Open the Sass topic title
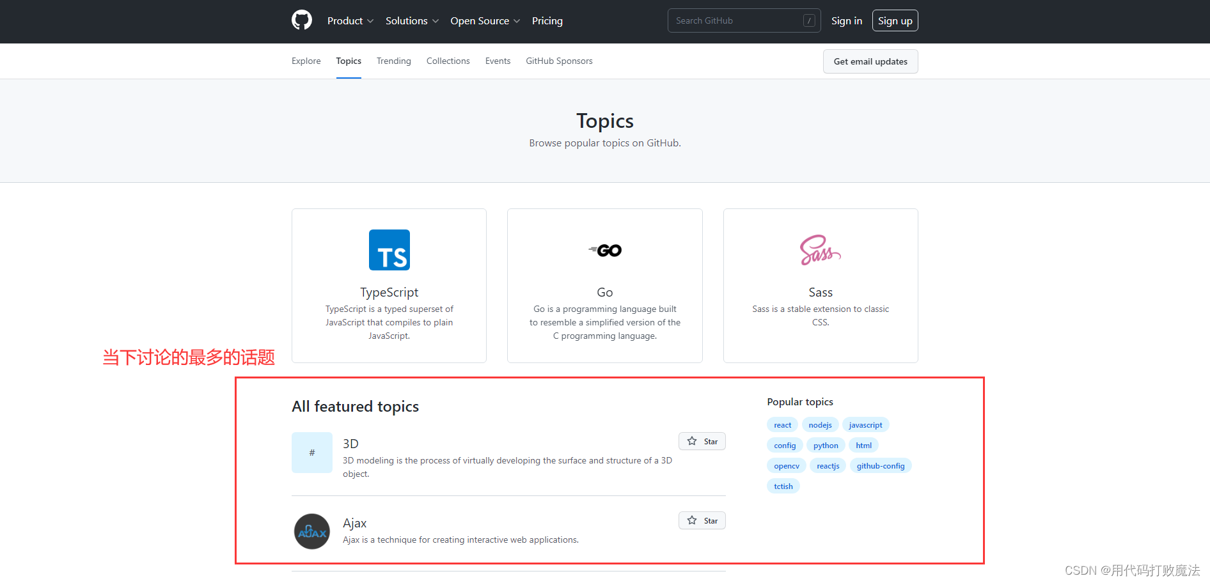 point(821,292)
